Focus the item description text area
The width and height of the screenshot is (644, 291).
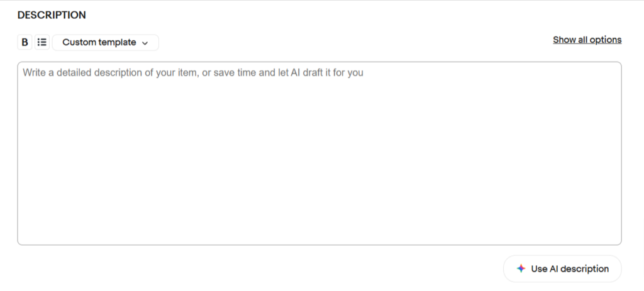click(319, 153)
